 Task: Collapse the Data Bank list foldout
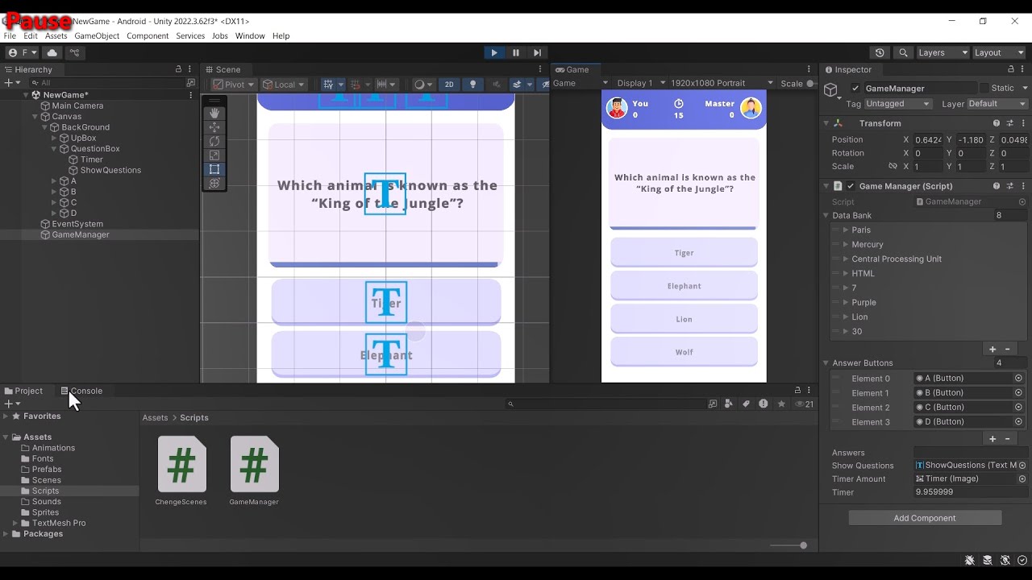click(x=826, y=216)
